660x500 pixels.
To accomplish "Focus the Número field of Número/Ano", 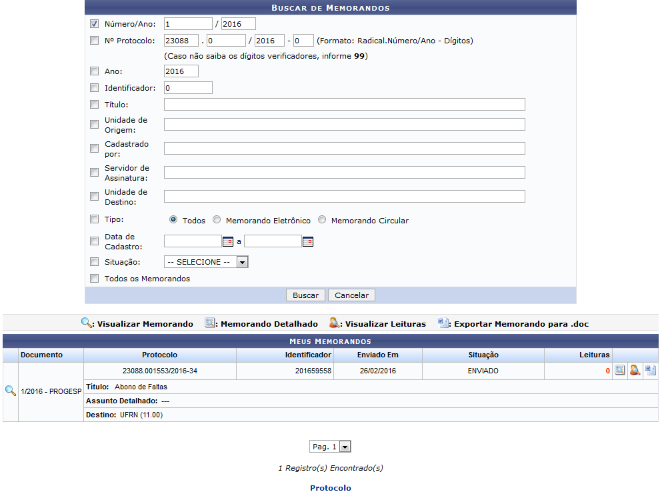I will (188, 24).
